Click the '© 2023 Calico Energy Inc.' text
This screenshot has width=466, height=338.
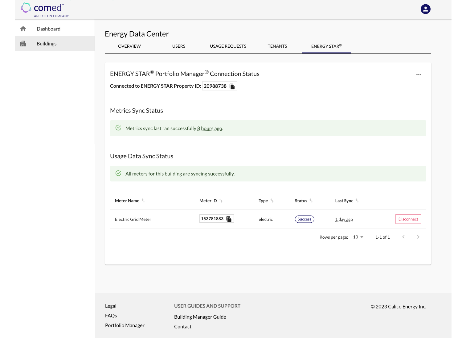click(399, 307)
